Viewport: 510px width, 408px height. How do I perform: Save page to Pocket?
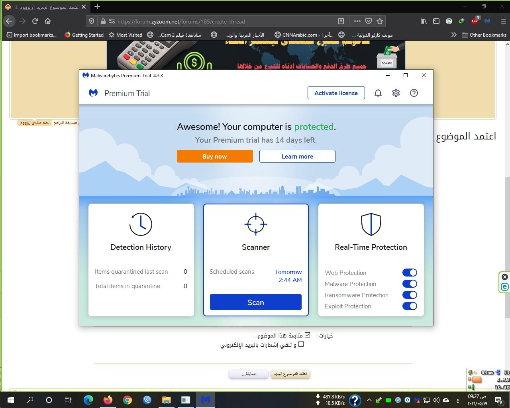click(369, 21)
